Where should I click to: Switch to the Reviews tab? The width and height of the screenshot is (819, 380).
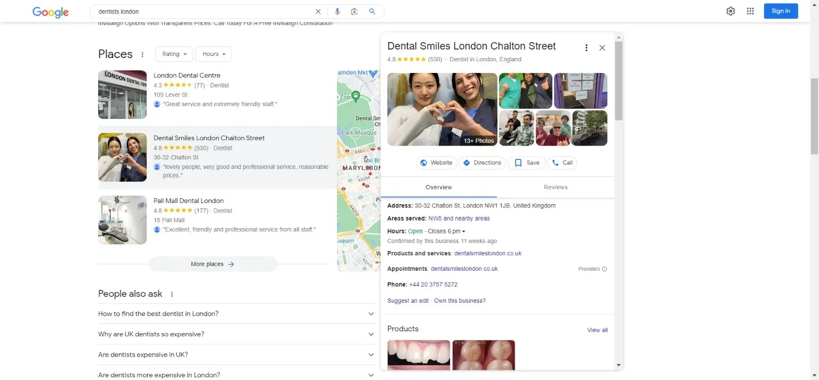pos(556,188)
